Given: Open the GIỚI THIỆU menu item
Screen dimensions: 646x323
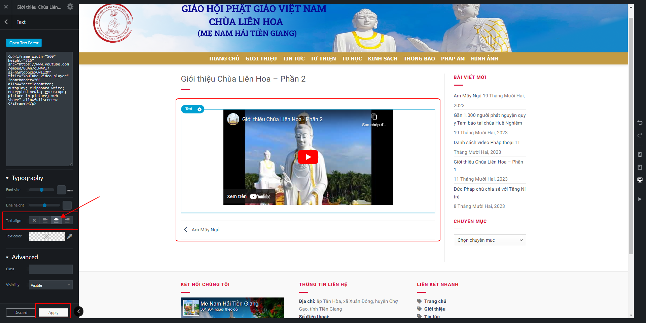Looking at the screenshot, I should pyautogui.click(x=261, y=58).
